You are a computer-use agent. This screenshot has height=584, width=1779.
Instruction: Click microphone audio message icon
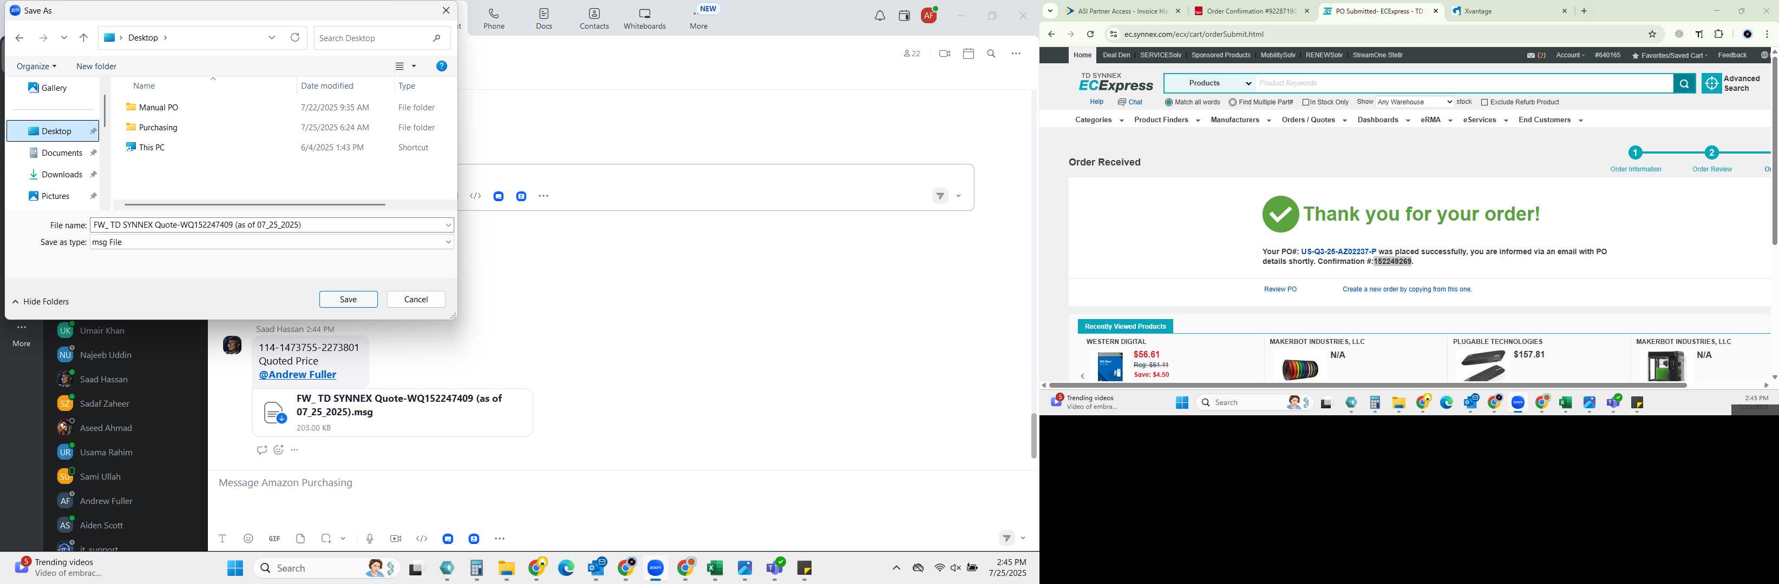(370, 539)
